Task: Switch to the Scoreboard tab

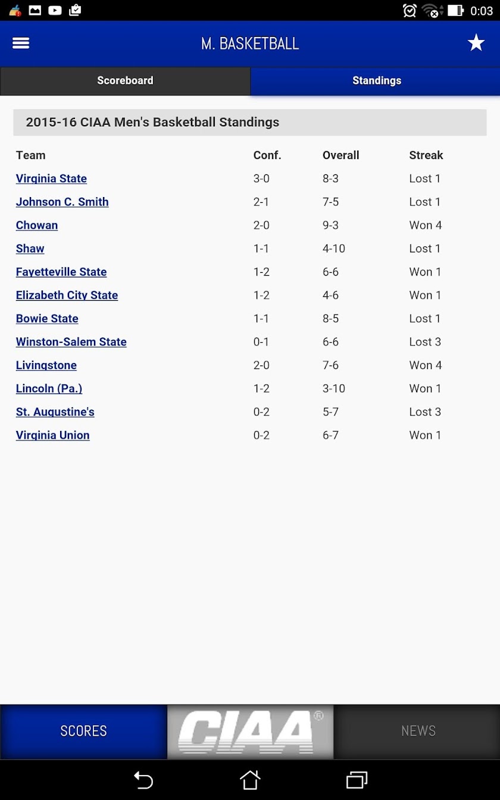Action: (x=125, y=81)
